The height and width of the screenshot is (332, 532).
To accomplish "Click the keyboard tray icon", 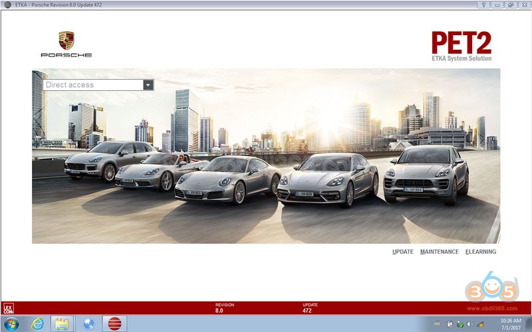I will [437, 324].
